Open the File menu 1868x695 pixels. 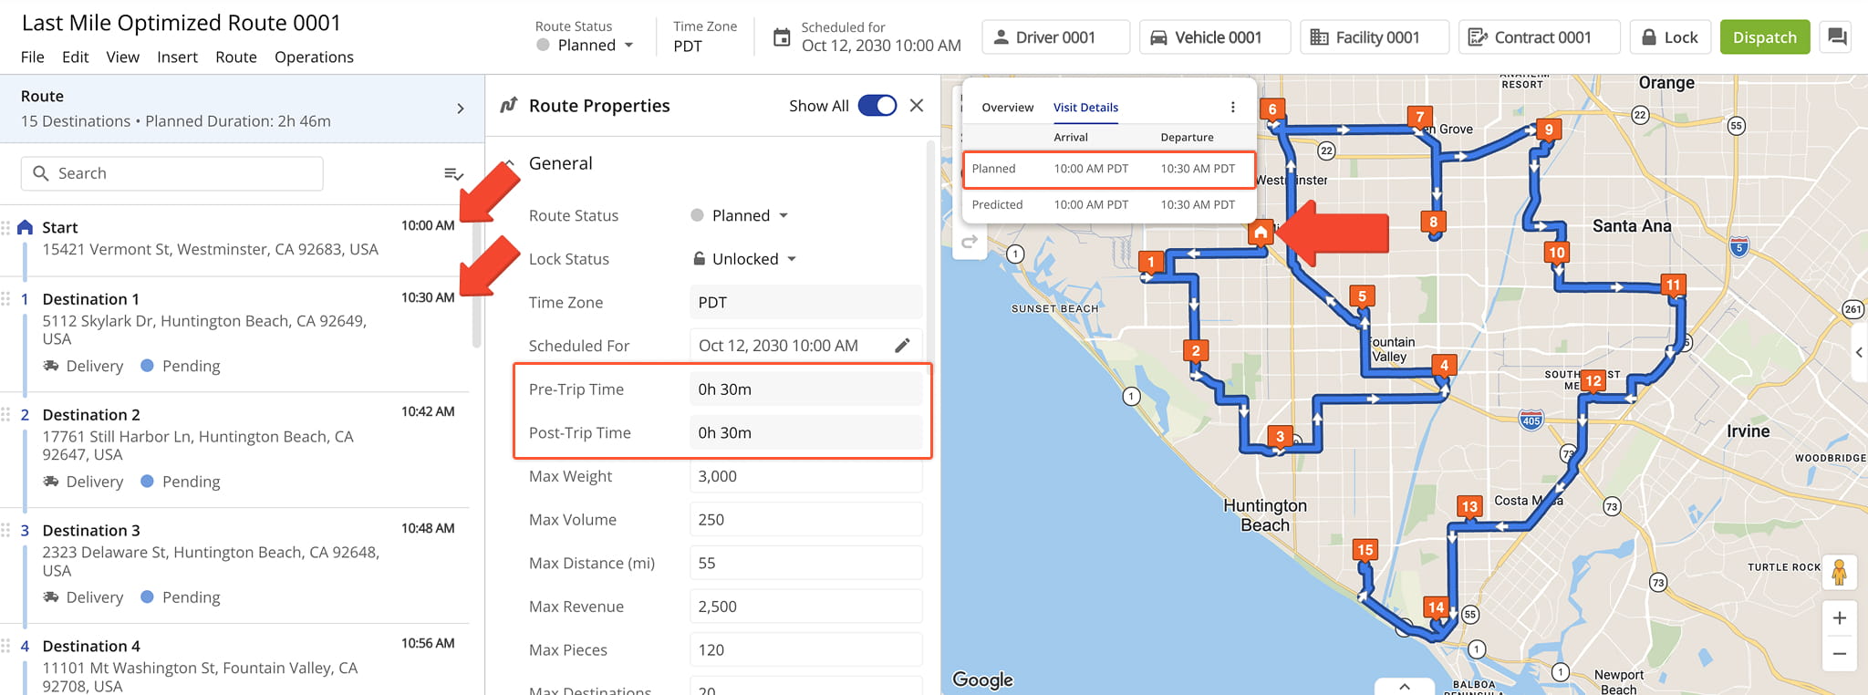tap(33, 57)
